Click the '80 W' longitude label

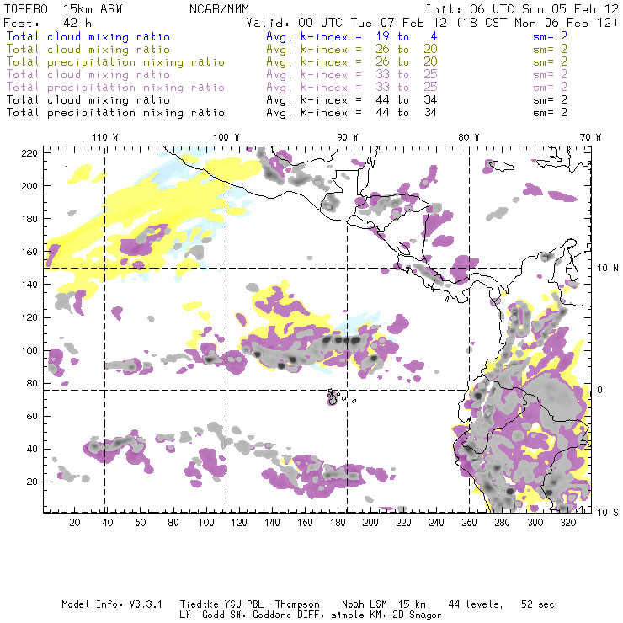point(468,137)
